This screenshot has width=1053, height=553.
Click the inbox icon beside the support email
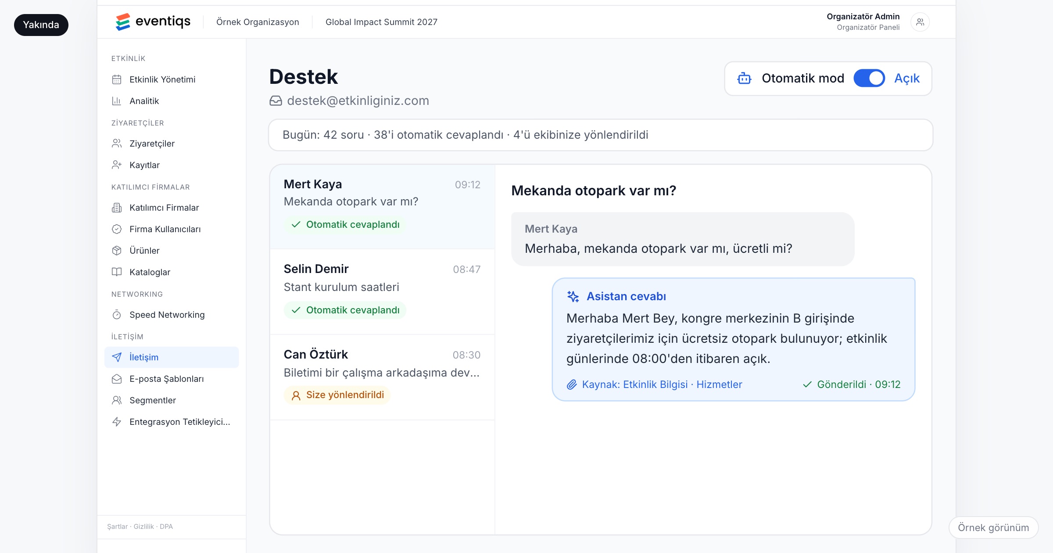click(x=276, y=101)
